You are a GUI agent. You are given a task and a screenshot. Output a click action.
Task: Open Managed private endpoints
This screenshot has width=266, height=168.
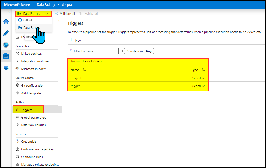click(40, 165)
